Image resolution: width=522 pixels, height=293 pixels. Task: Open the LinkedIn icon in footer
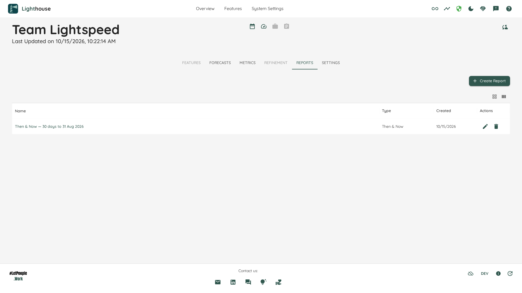coord(233,282)
